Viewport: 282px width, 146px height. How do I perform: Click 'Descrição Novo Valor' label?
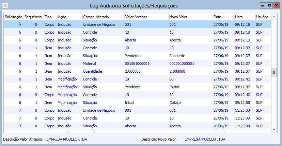[x=158, y=139]
